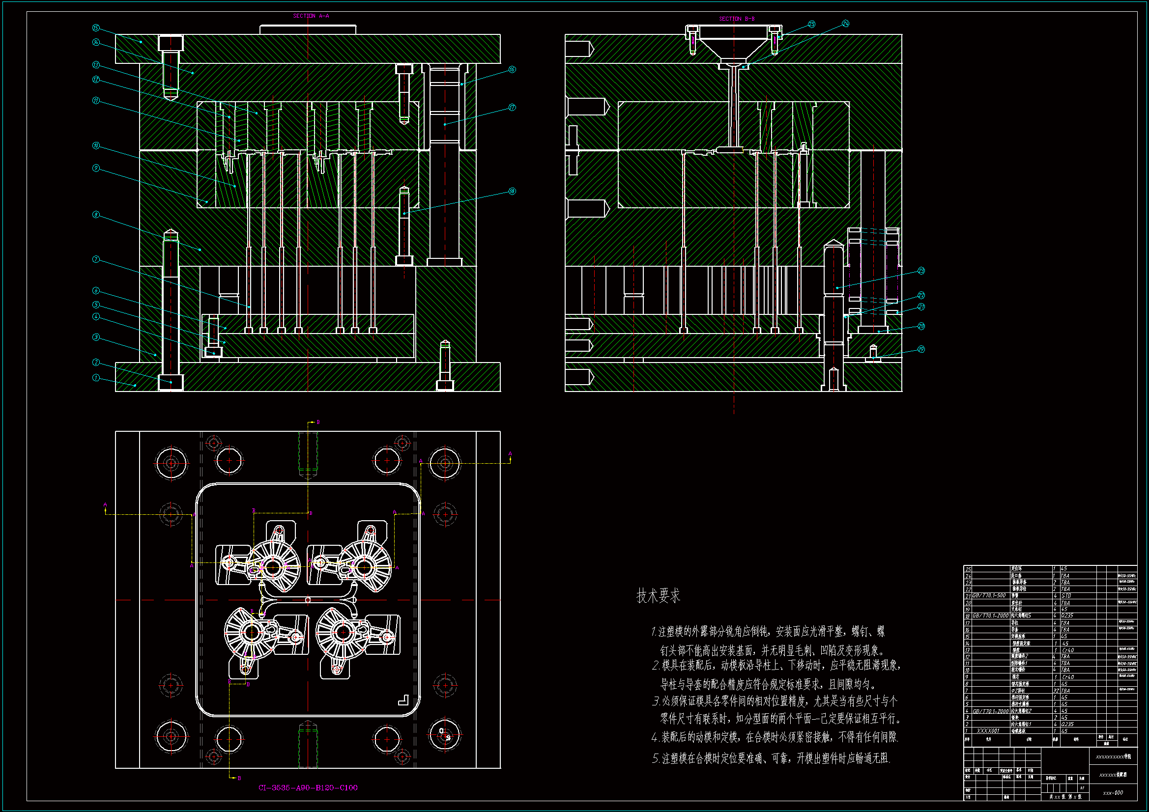Select technical requirement note 5 text

771,758
